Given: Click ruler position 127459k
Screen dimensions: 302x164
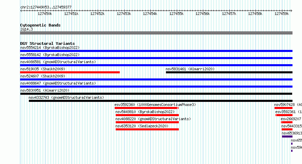Looking at the screenshot, I should tap(282, 14).
